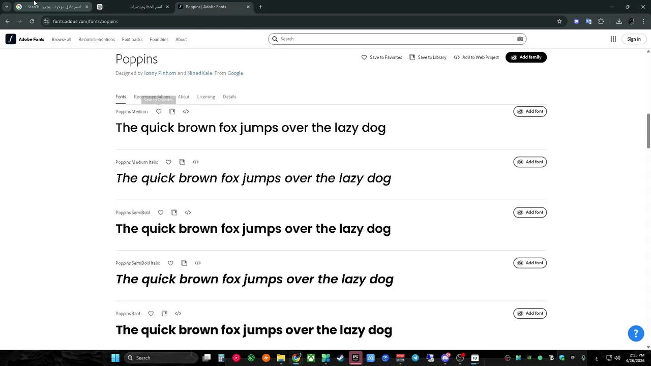The image size is (651, 366).
Task: Click Add family button
Action: tap(526, 57)
